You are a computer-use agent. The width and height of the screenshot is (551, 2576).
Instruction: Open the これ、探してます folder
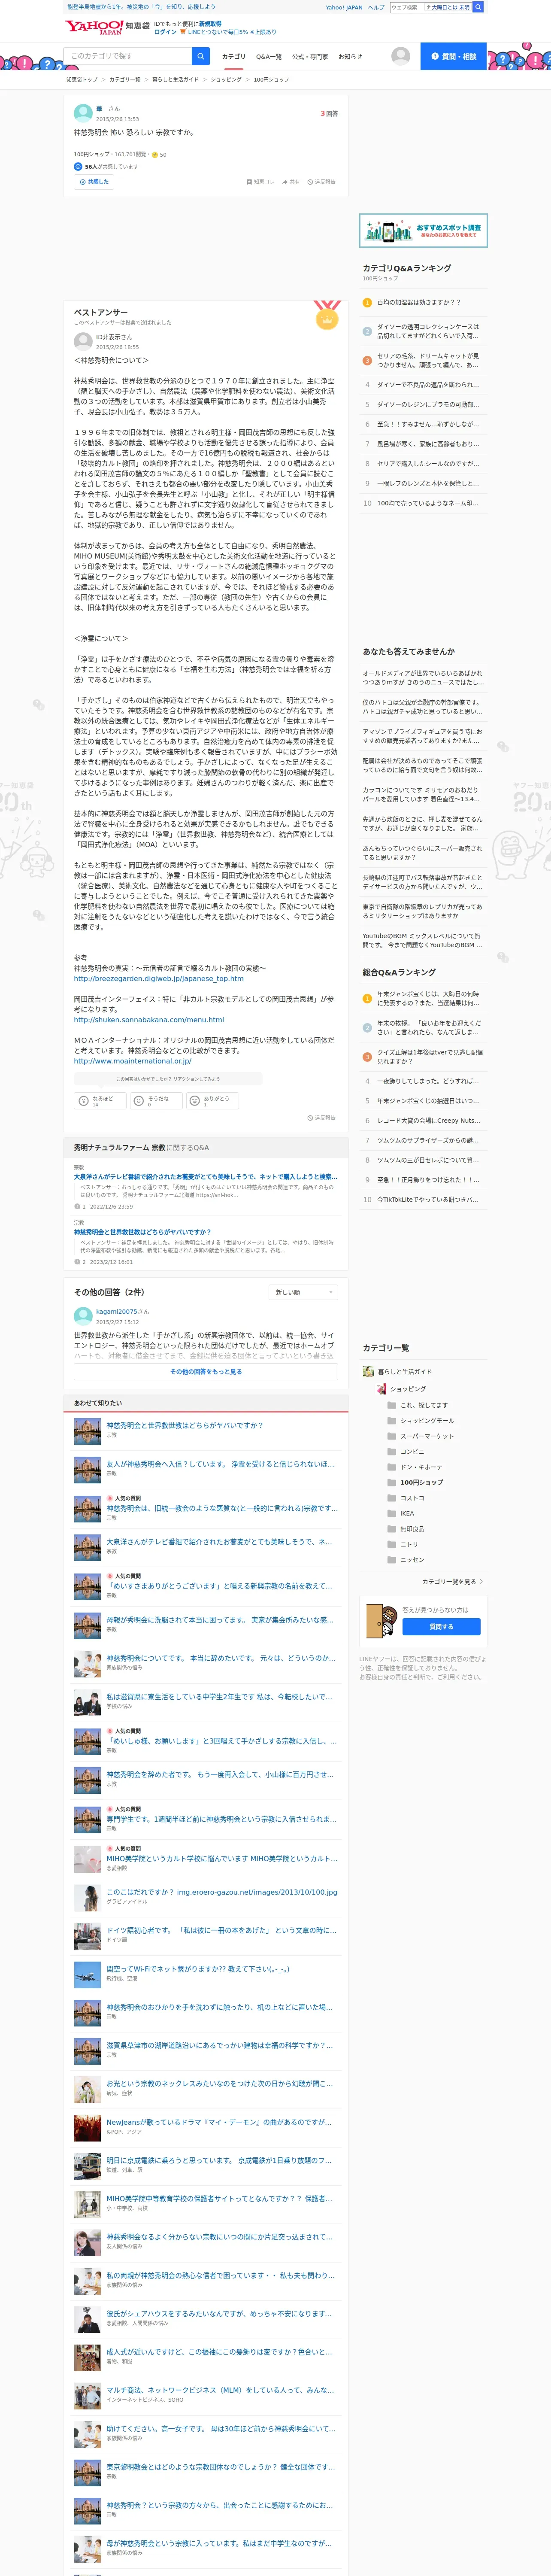click(417, 1405)
